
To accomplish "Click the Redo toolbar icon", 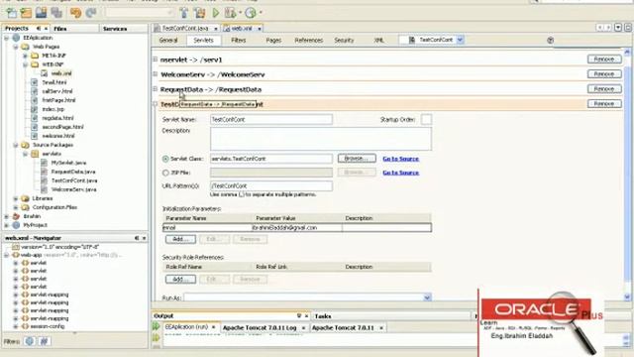I will click(91, 13).
